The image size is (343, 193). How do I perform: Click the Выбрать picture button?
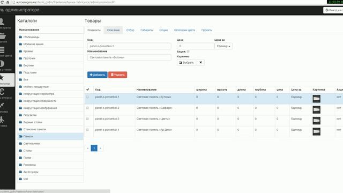tap(187, 63)
